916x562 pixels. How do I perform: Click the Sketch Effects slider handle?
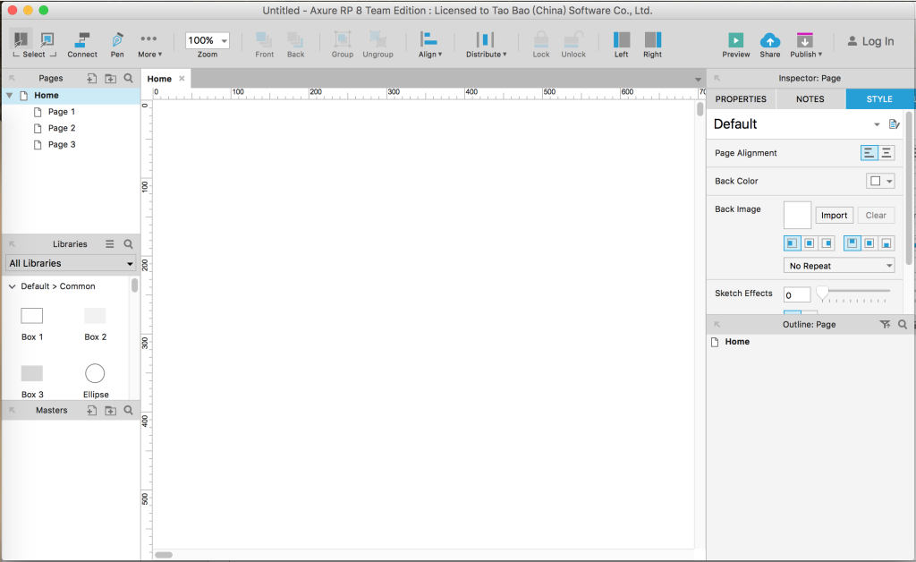pos(822,293)
